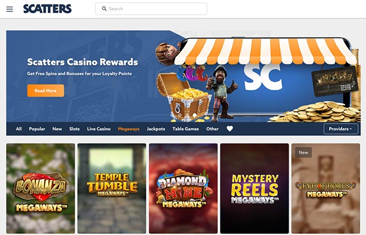This screenshot has height=235, width=366.
Task: Select the All category tab
Action: pyautogui.click(x=19, y=129)
